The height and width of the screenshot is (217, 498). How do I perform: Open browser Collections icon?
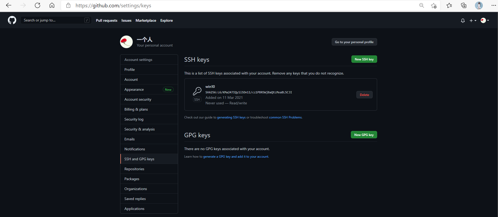pos(464,5)
